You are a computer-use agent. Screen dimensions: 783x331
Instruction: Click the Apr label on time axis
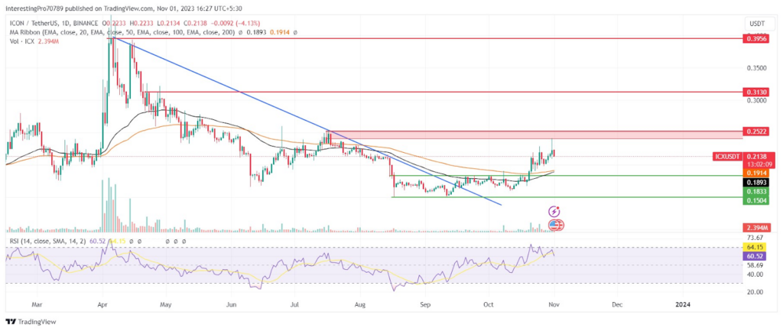tap(102, 303)
